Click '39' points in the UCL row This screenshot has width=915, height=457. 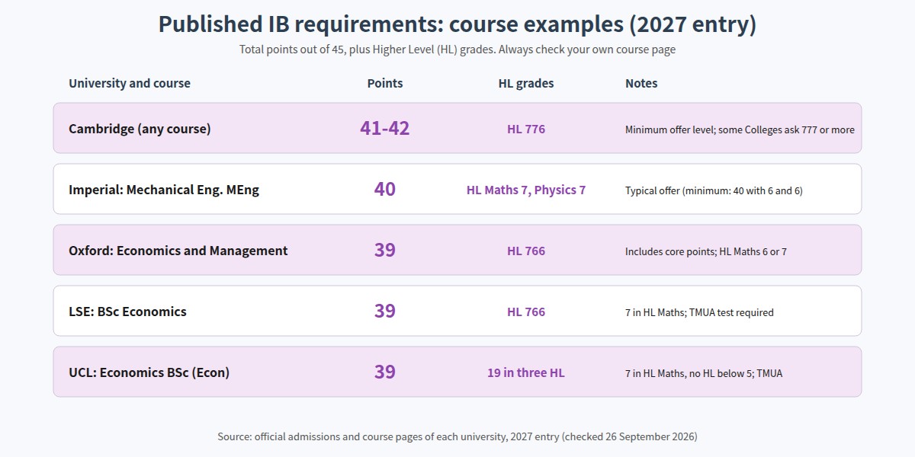click(385, 372)
